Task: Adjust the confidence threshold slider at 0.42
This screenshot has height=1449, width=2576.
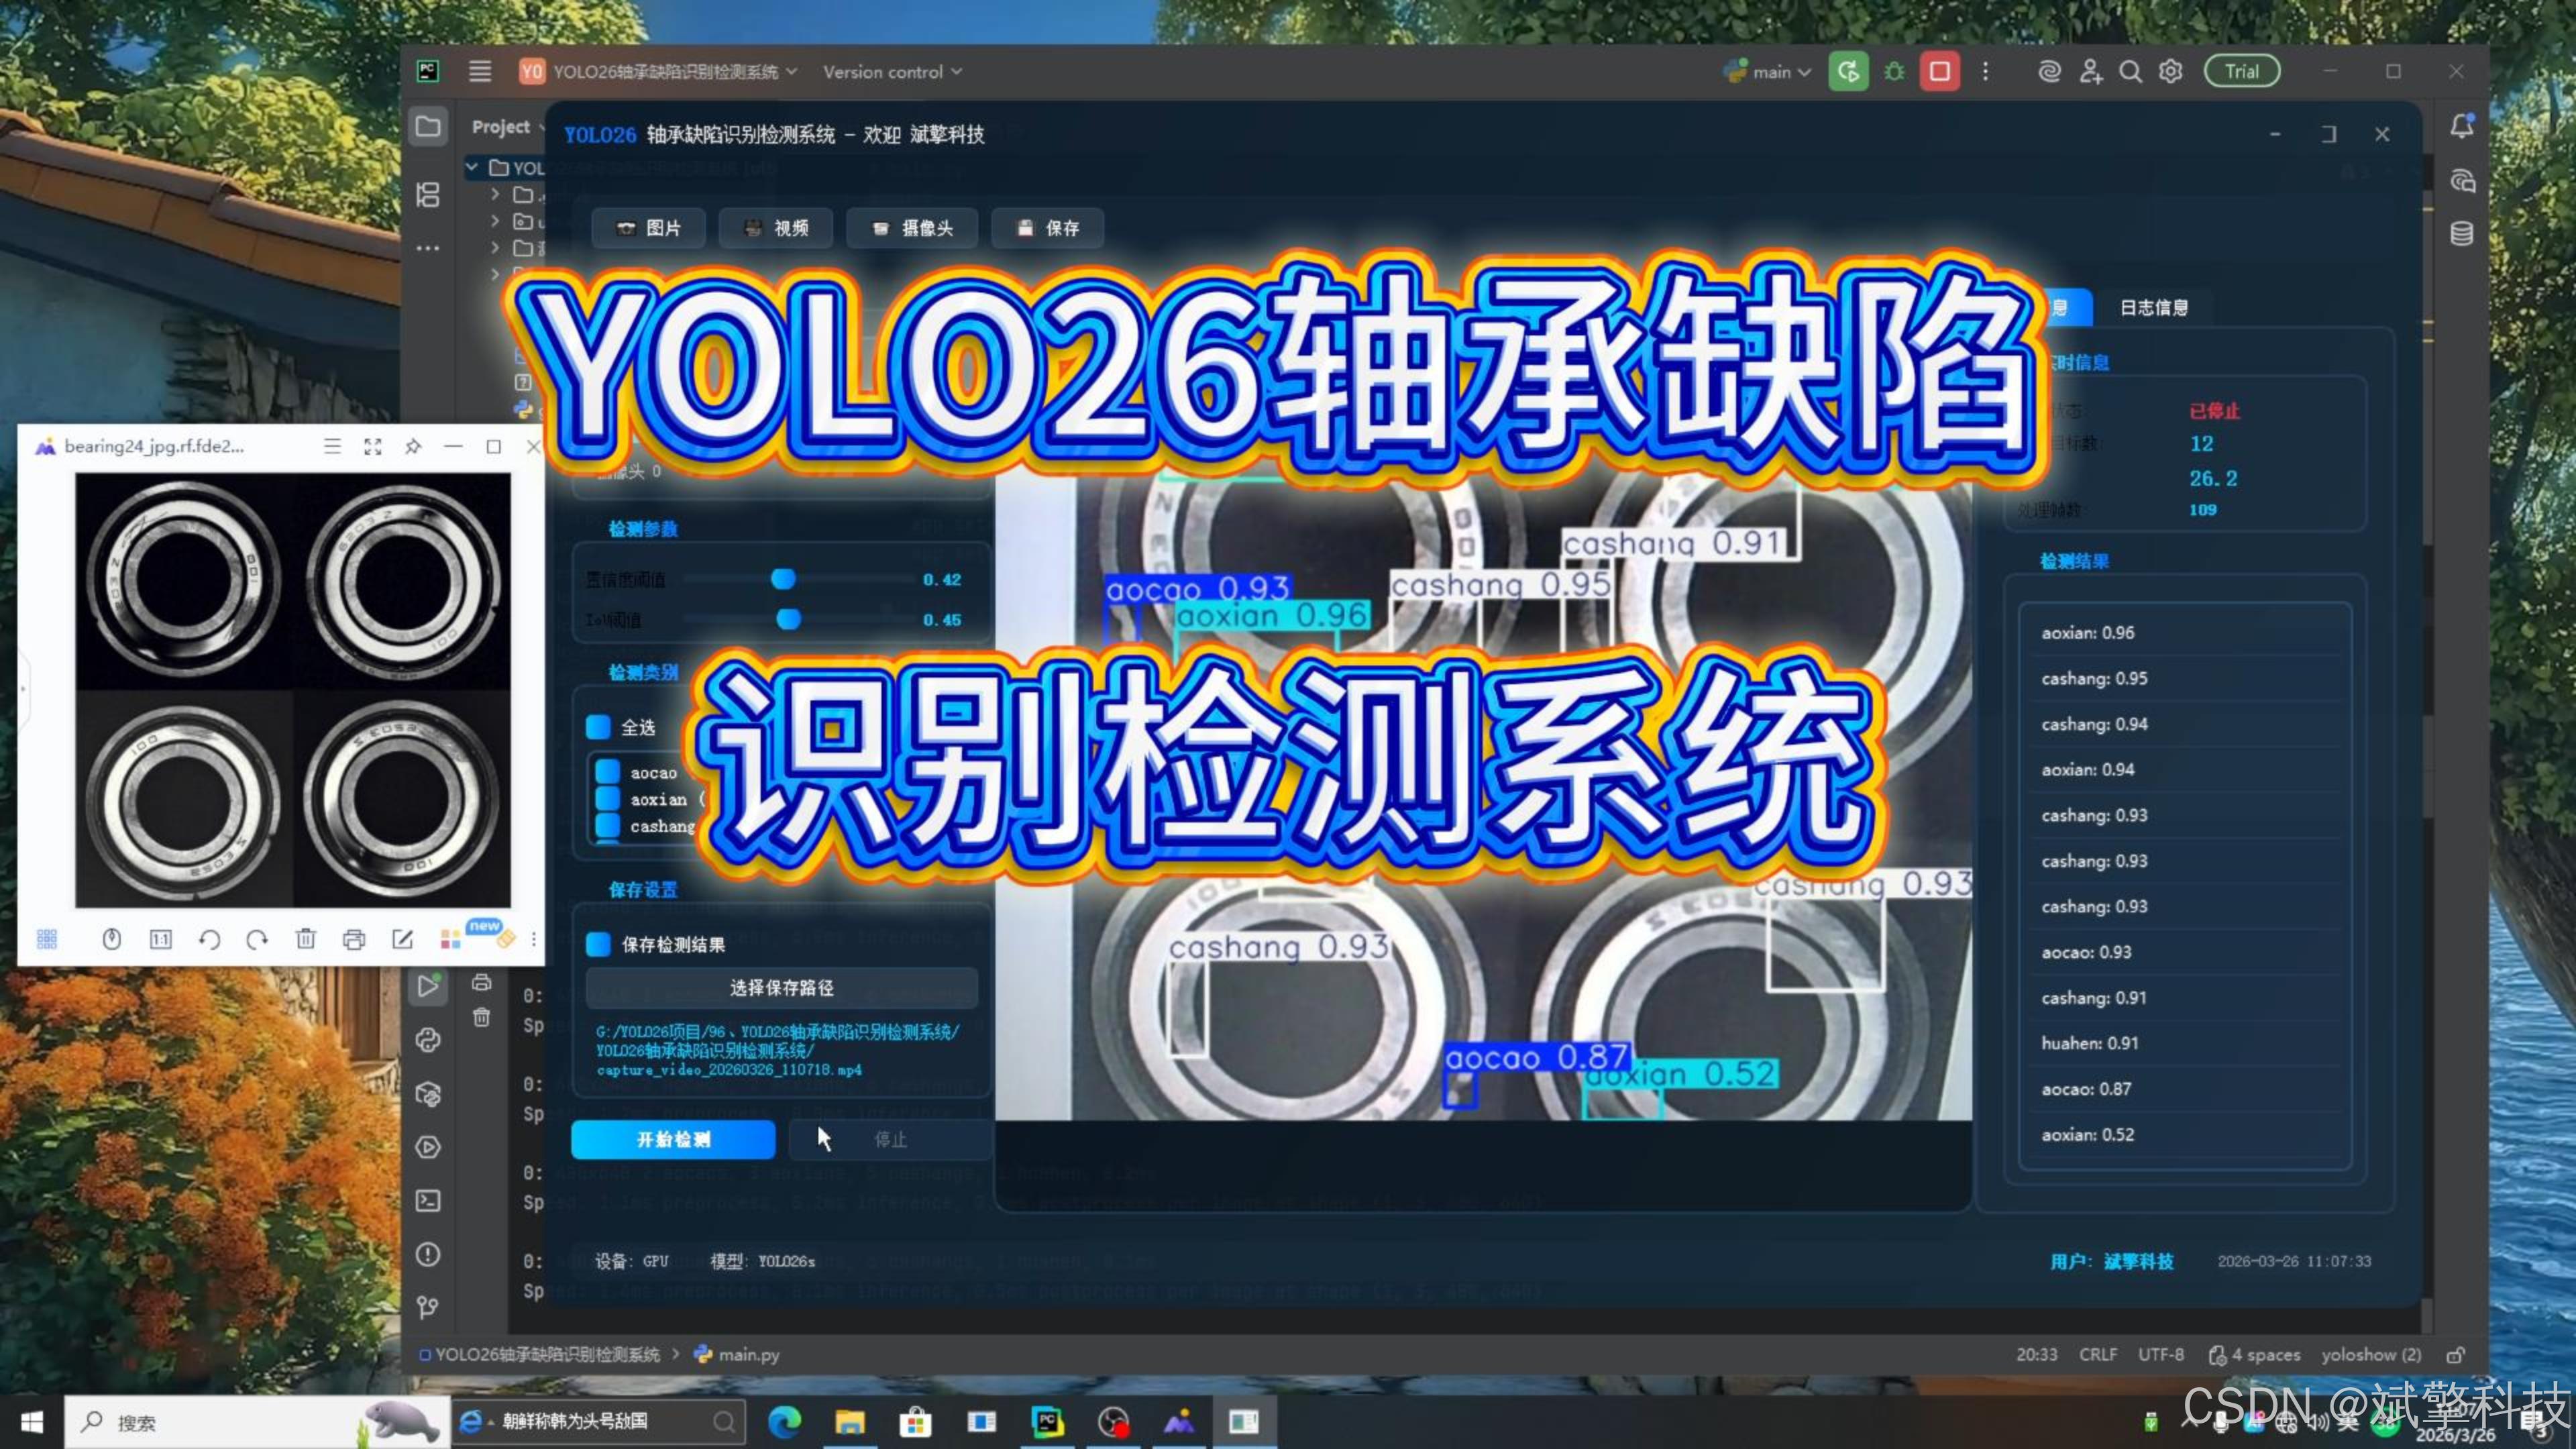Action: pyautogui.click(x=784, y=579)
